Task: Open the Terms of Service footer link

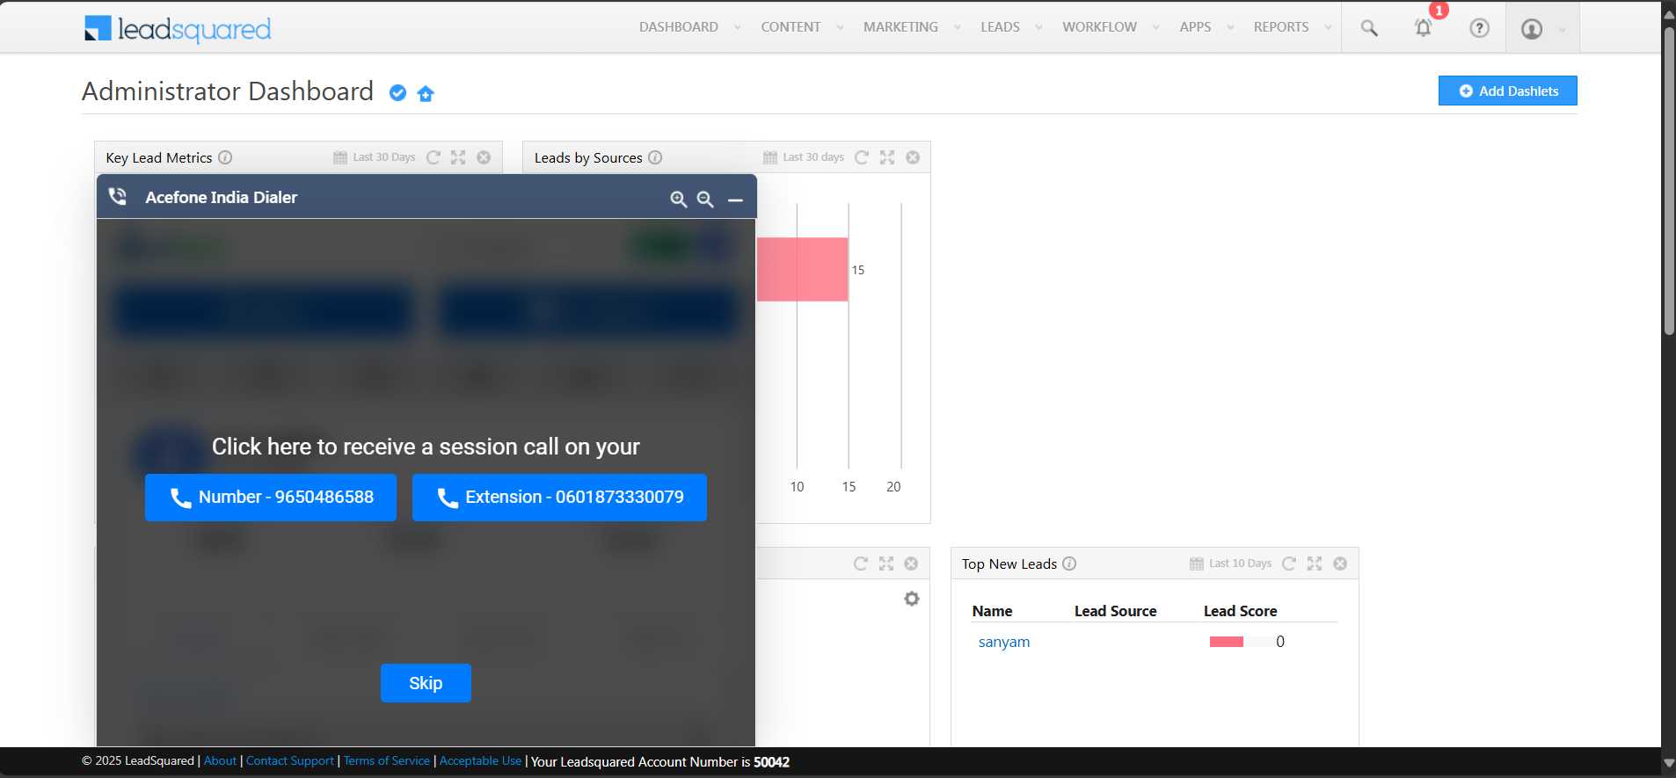Action: (x=387, y=761)
